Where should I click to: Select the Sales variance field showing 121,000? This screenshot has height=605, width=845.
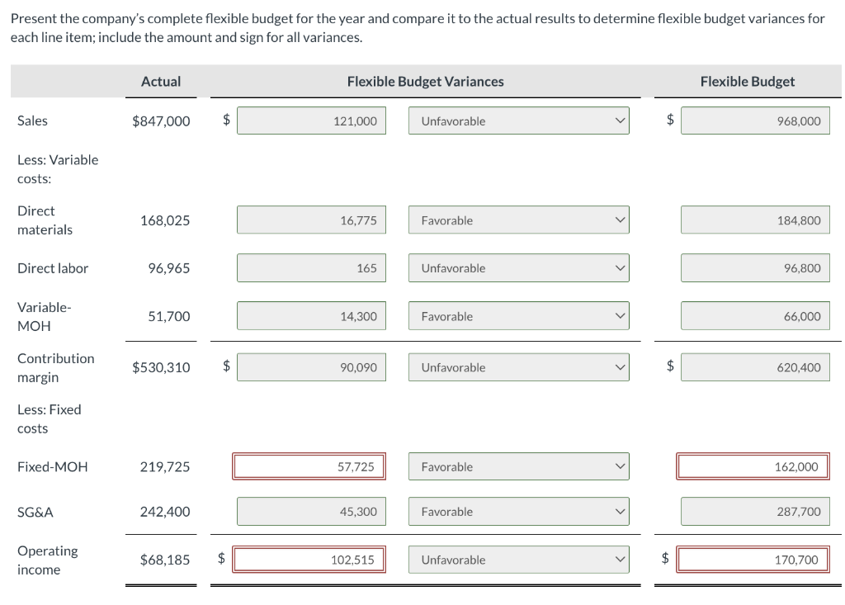tap(311, 121)
